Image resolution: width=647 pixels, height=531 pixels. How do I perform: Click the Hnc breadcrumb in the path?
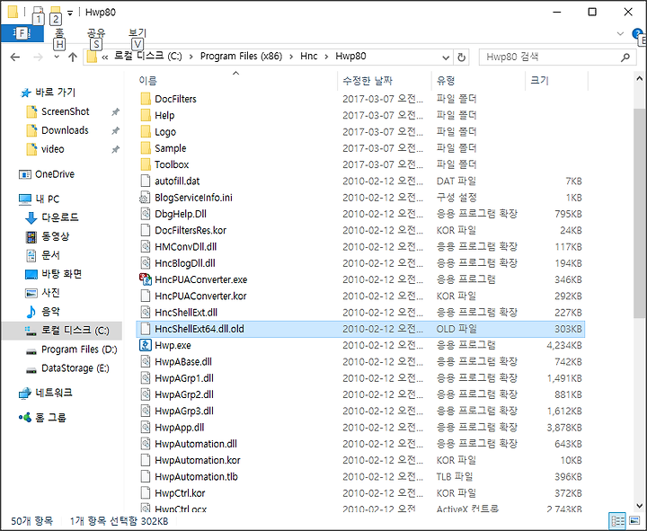pos(308,56)
